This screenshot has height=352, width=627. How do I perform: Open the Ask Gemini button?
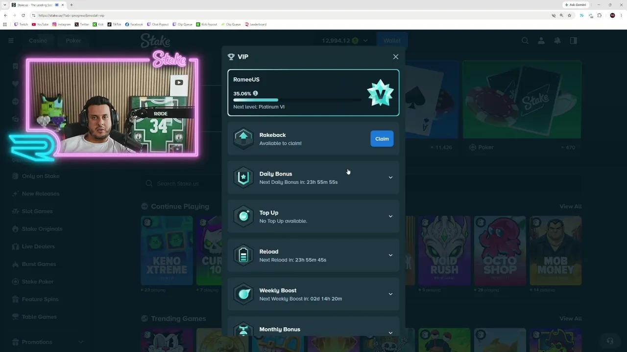point(576,5)
